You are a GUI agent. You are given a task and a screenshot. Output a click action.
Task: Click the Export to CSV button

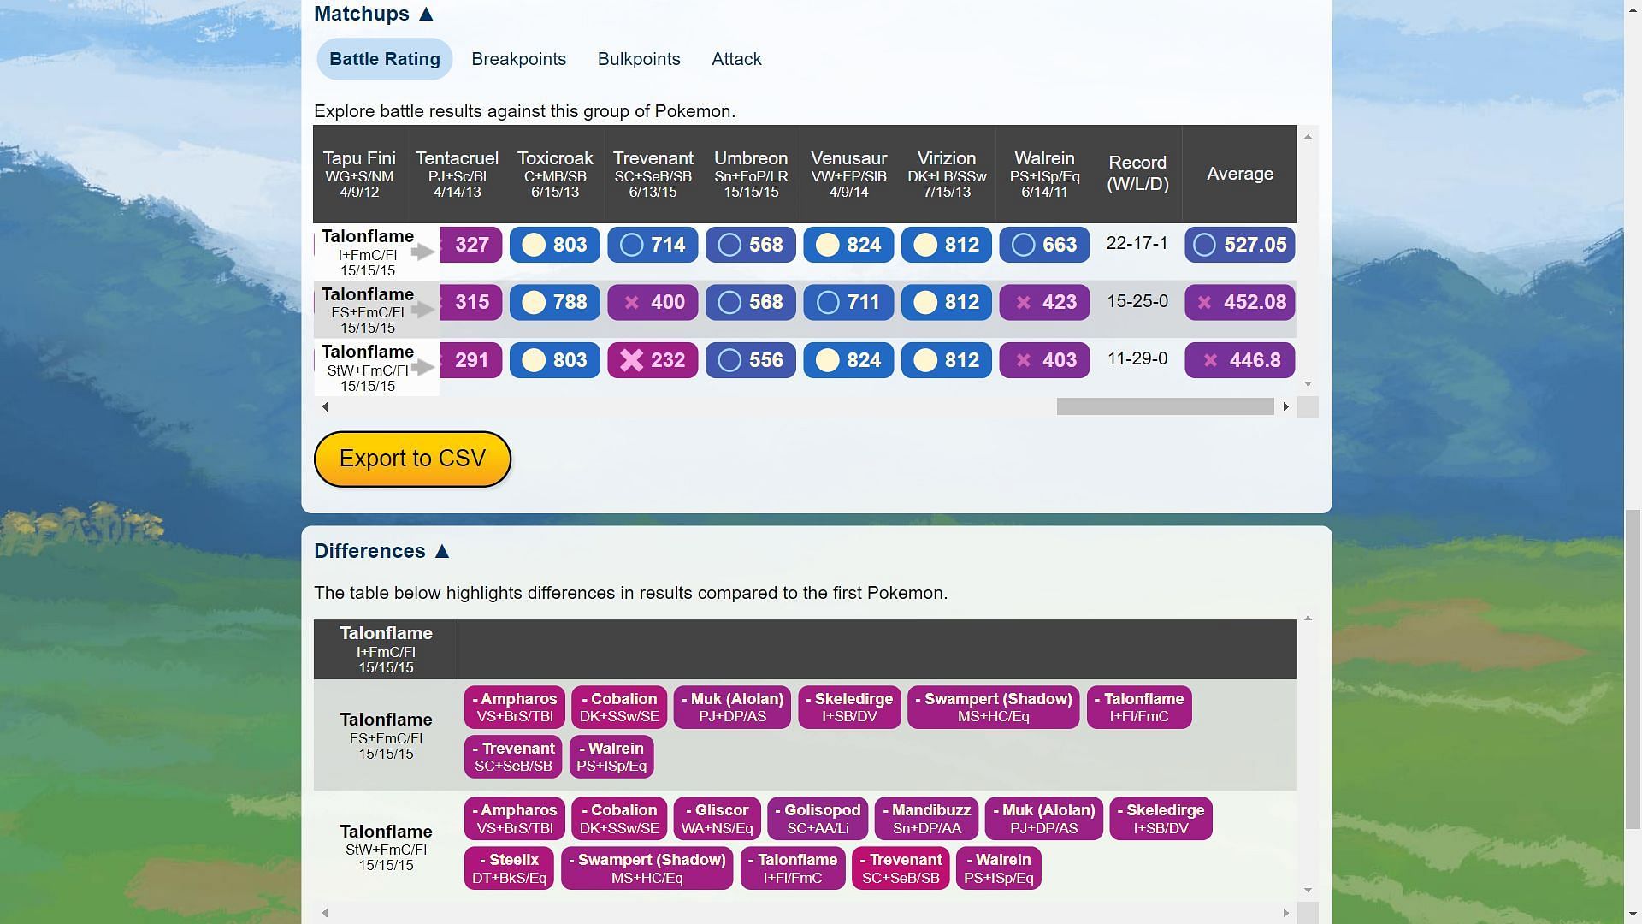point(412,459)
